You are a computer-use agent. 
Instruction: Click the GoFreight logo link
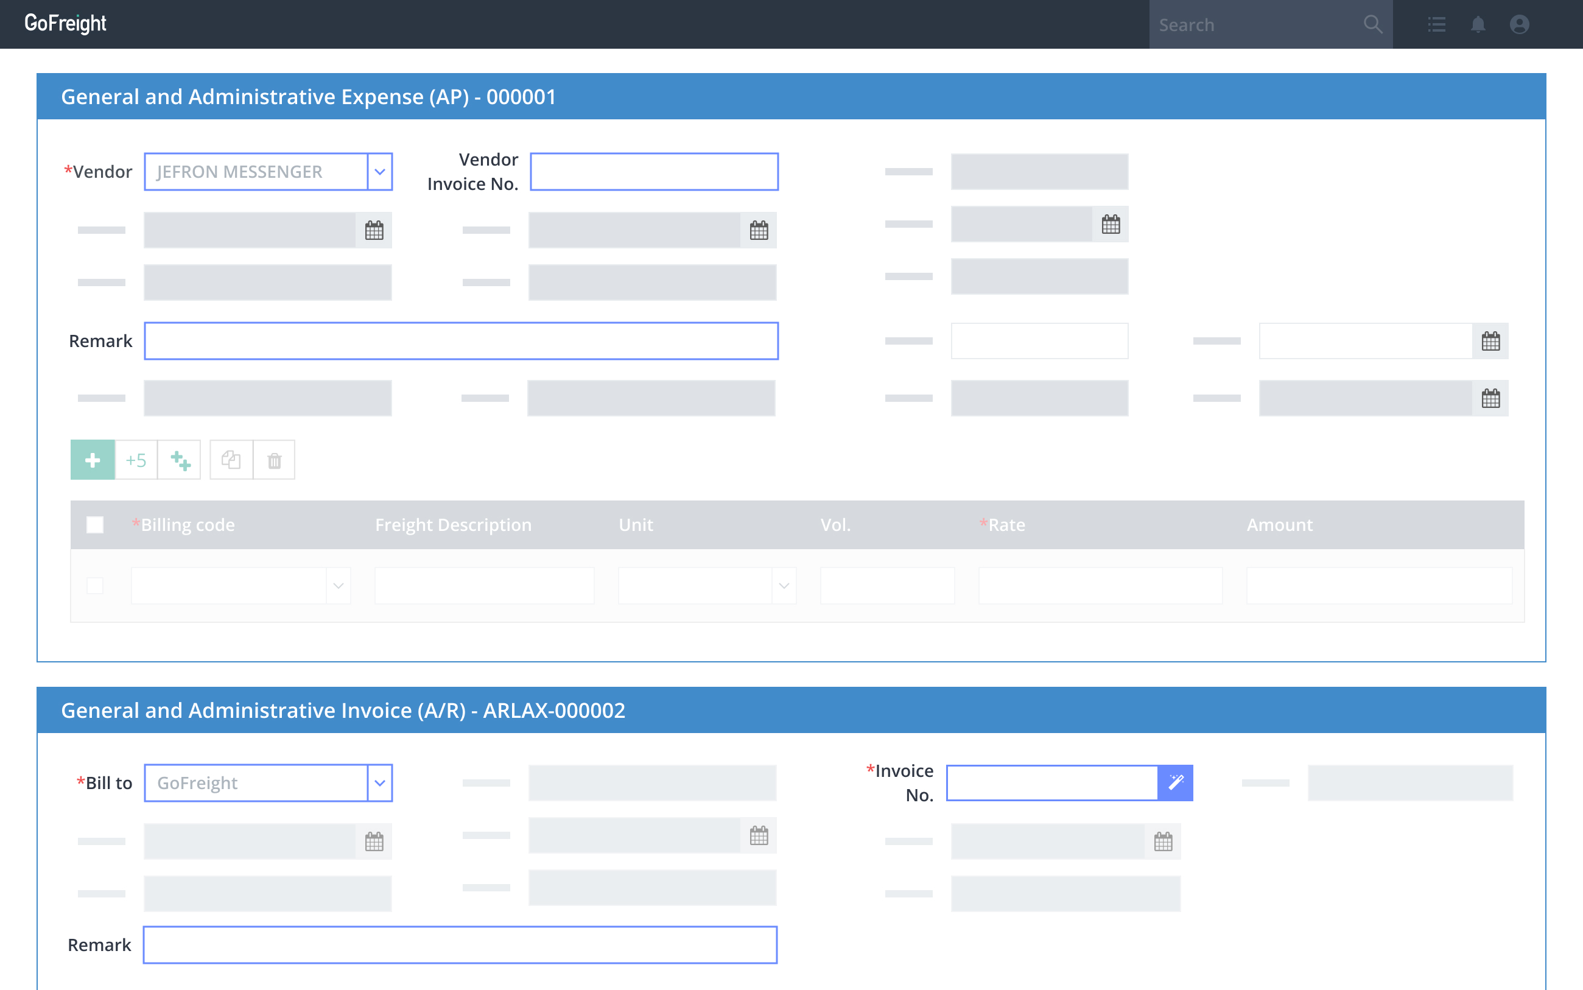65,24
